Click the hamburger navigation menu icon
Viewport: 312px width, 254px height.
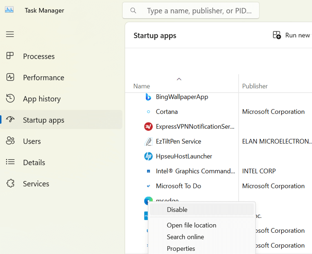coord(10,34)
